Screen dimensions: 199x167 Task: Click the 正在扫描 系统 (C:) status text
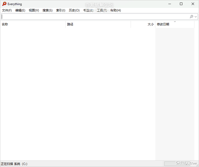tap(14, 164)
